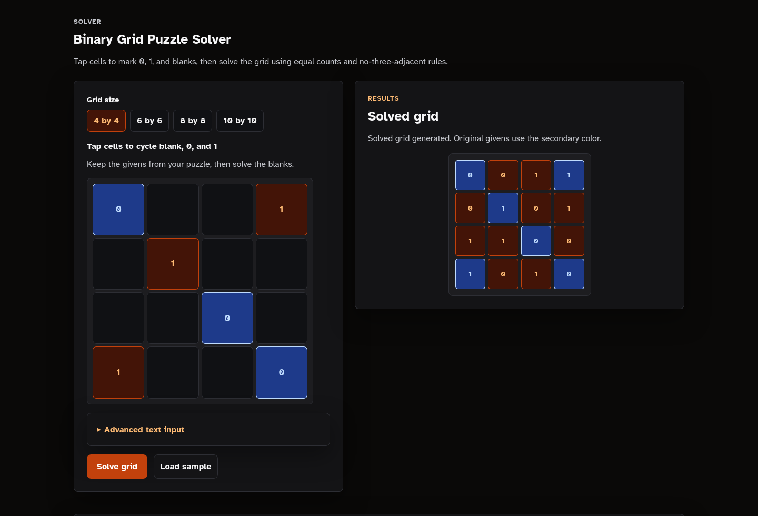Screen dimensions: 758x516
Task: Click solved grid cell row 2 column 3
Action: tap(536, 208)
